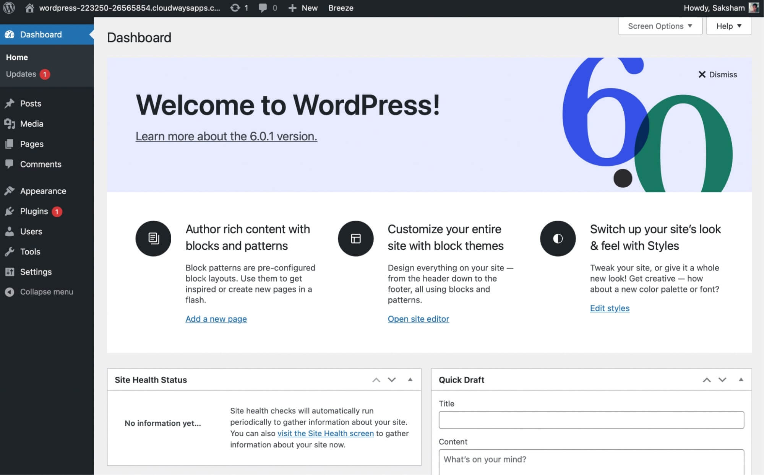The height and width of the screenshot is (475, 764).
Task: Go to Plugins in sidebar
Action: [34, 211]
